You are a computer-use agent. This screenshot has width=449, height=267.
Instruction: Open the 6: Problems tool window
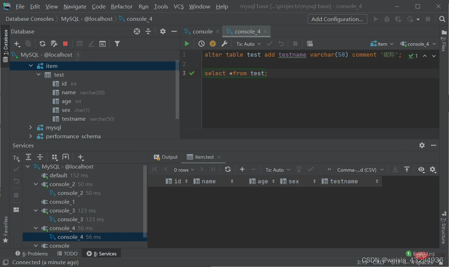[x=32, y=253]
